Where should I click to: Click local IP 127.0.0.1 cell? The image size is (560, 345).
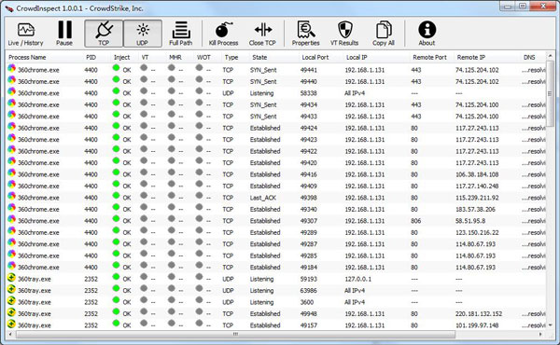pyautogui.click(x=357, y=279)
